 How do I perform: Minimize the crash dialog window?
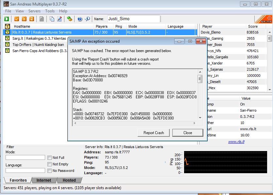tap(179, 41)
